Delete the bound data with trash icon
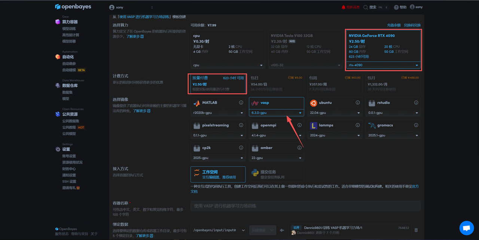The height and width of the screenshot is (240, 479). (x=416, y=230)
